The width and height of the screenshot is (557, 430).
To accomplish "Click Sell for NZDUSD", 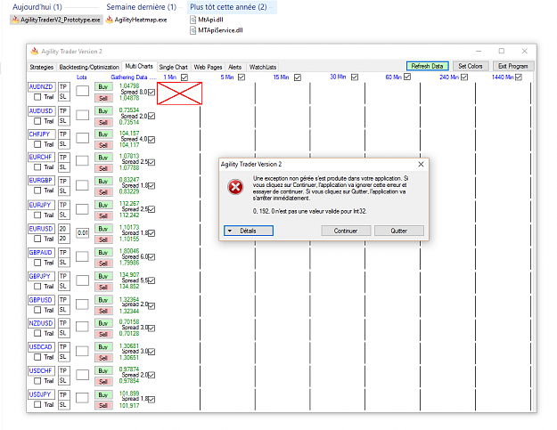I will point(103,334).
